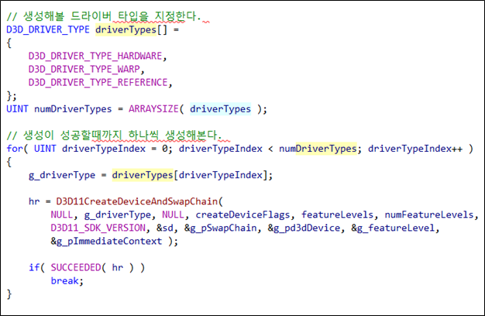Viewport: 485px width, 316px height.
Task: Click UINT keyword inside the for statement
Action: click(45, 149)
